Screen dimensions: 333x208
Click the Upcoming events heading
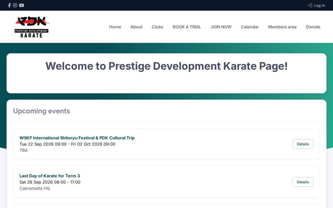41,111
